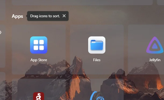Image resolution: width=164 pixels, height=100 pixels.
Task: Click the 'App Store' label text
Action: click(x=39, y=60)
